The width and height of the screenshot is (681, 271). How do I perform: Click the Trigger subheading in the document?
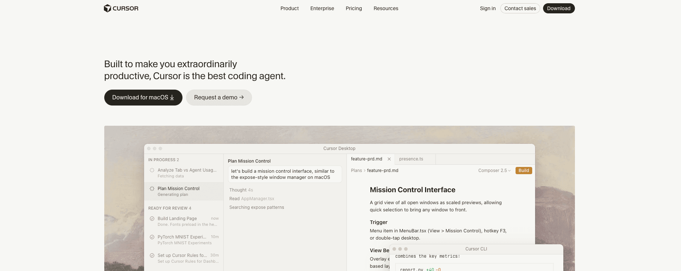(x=378, y=222)
